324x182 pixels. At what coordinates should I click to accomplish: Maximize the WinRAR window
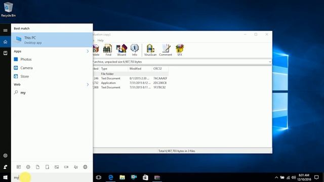pos(256,34)
